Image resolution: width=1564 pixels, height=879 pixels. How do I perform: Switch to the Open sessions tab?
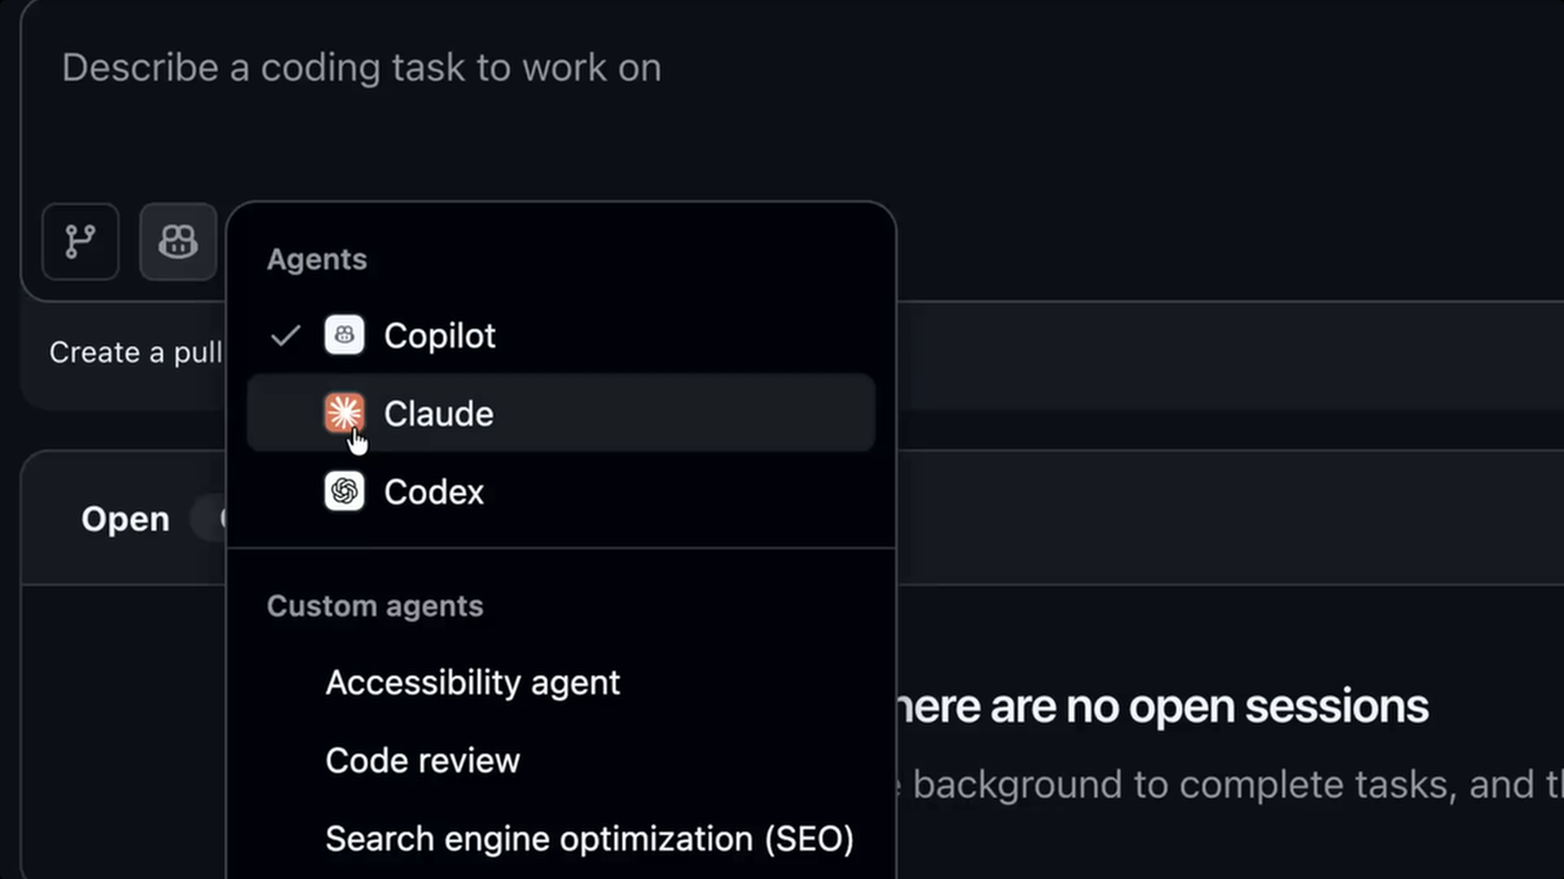click(x=125, y=518)
